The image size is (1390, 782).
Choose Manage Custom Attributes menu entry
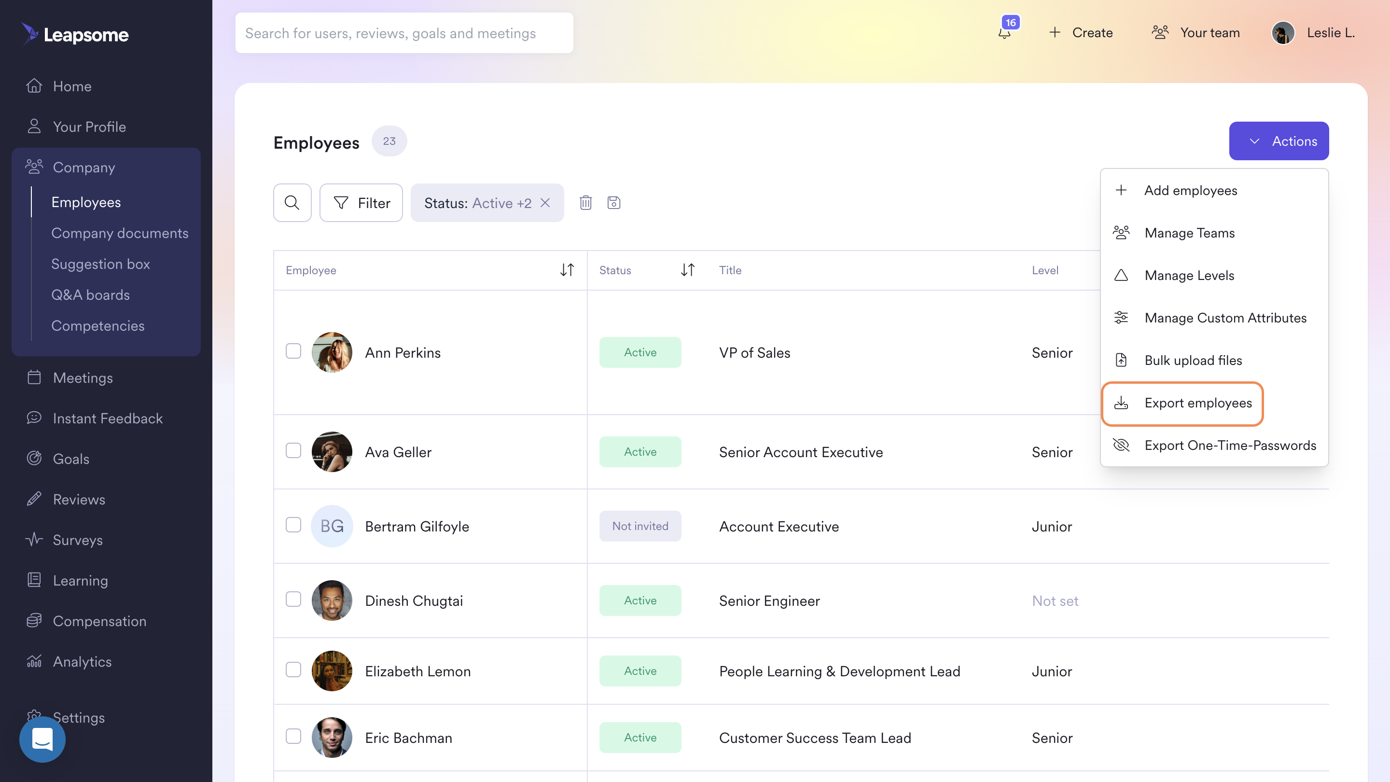[1214, 318]
